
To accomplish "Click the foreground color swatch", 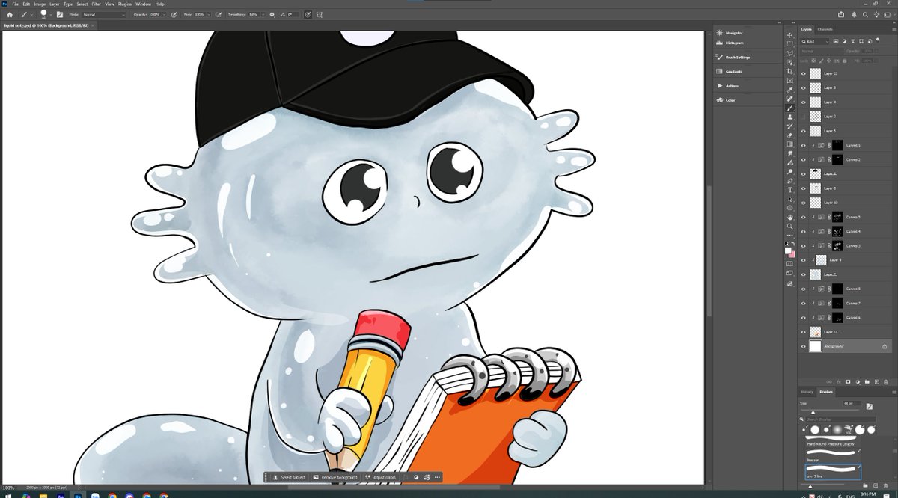I will point(787,250).
